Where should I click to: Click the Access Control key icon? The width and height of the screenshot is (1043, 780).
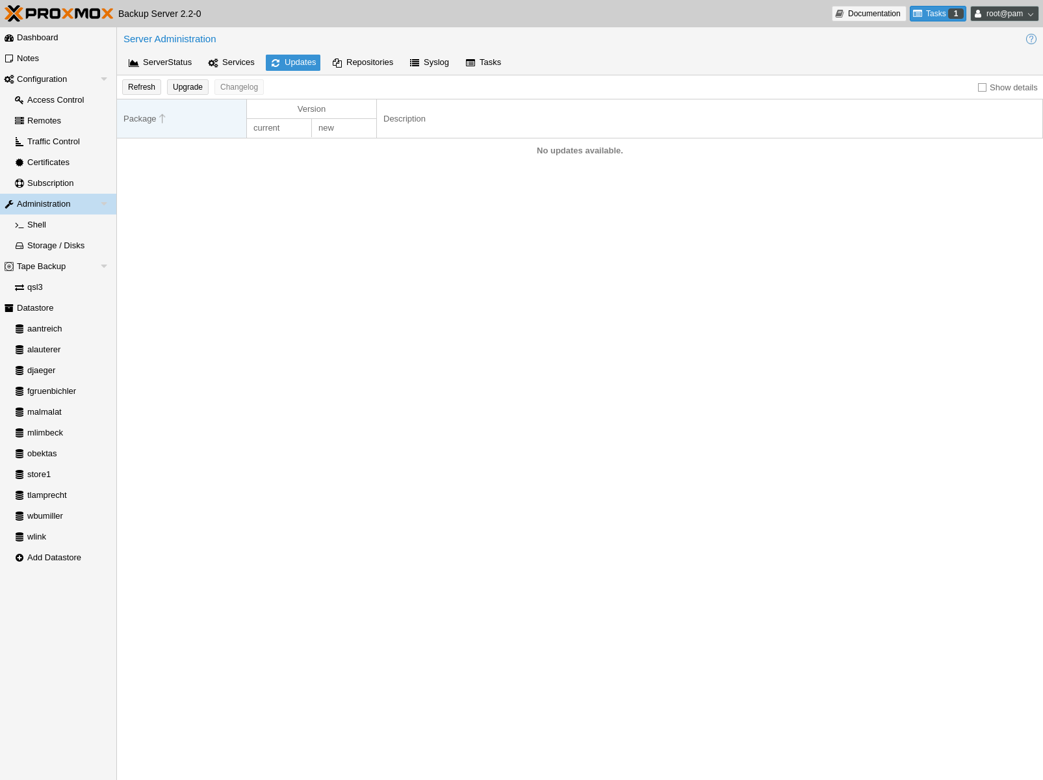tap(19, 100)
